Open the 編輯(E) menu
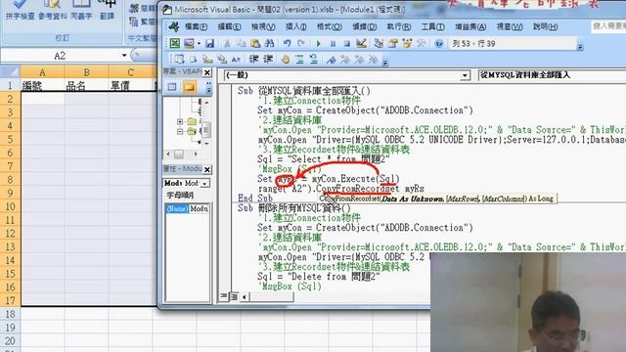The width and height of the screenshot is (626, 352). point(229,26)
